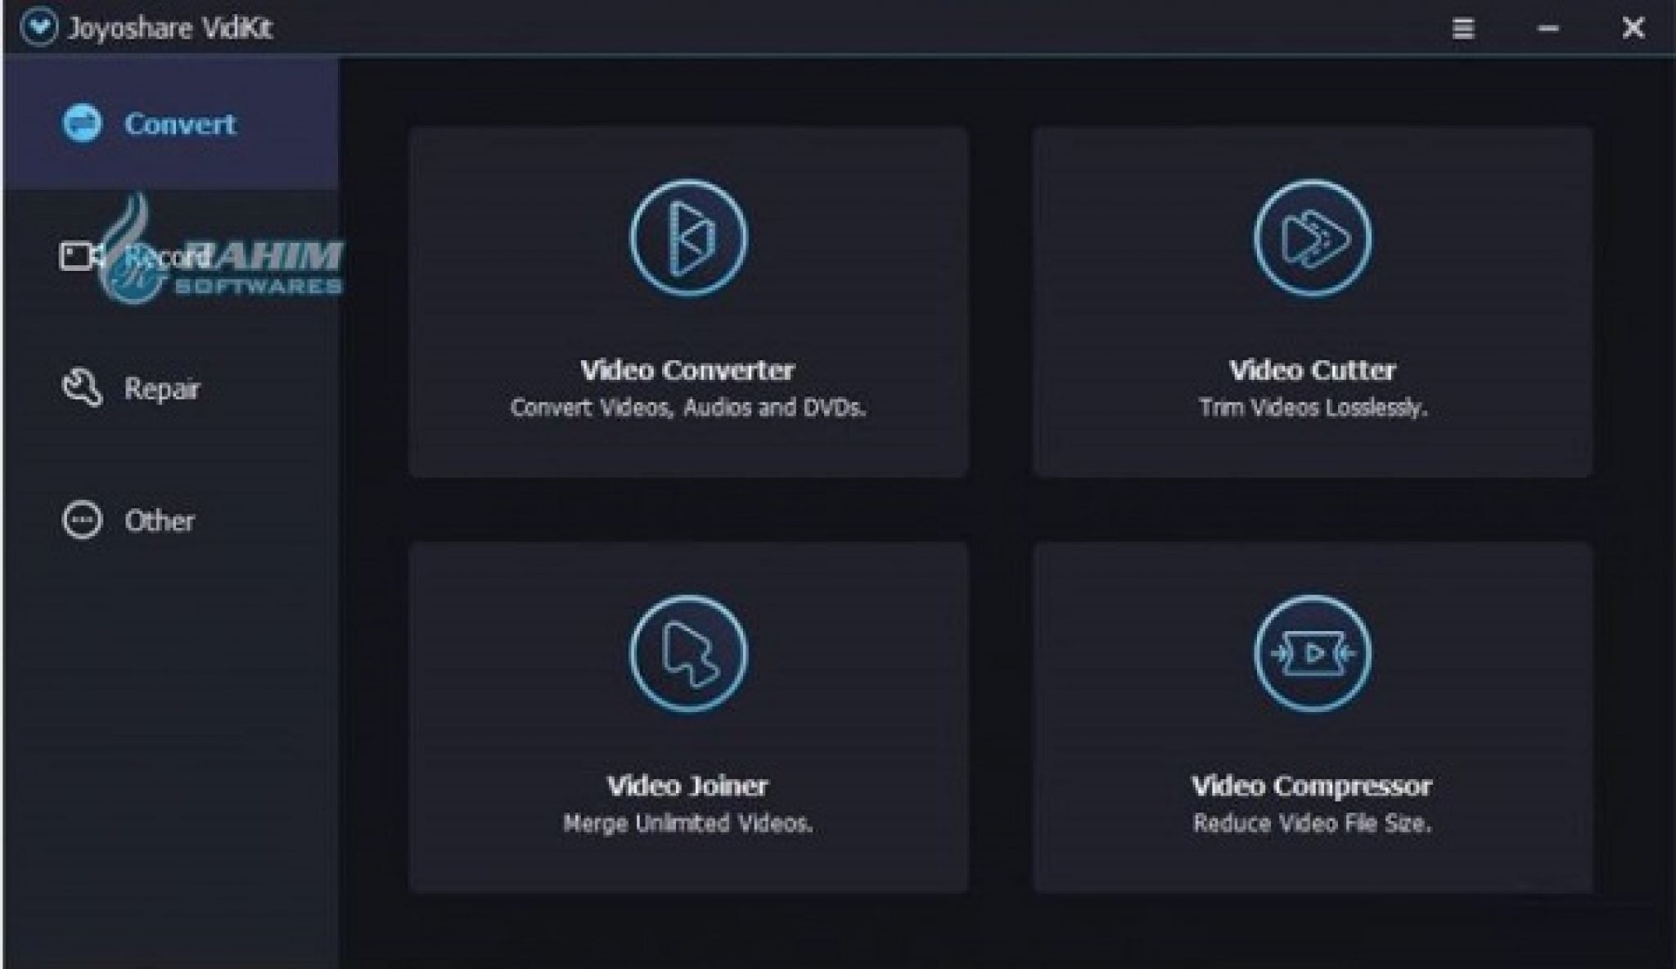Viewport: 1676px width, 969px height.
Task: Minimize the Joyoshare VidKit window
Action: coord(1548,28)
